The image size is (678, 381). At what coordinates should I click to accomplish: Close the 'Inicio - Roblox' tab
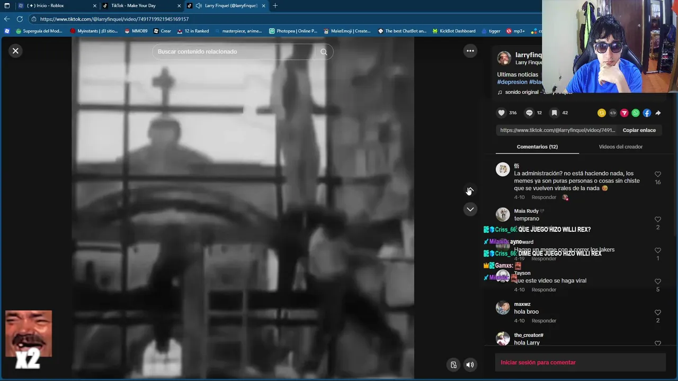pos(95,6)
